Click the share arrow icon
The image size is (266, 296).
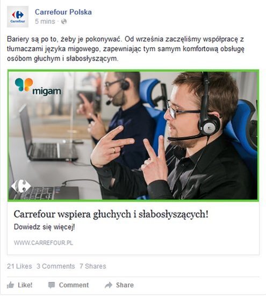click(109, 285)
